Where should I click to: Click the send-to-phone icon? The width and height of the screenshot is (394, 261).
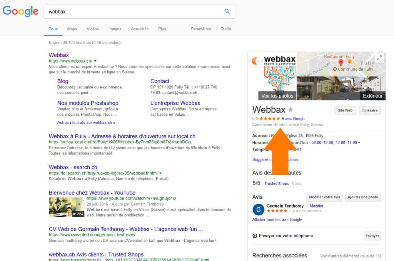[255, 236]
